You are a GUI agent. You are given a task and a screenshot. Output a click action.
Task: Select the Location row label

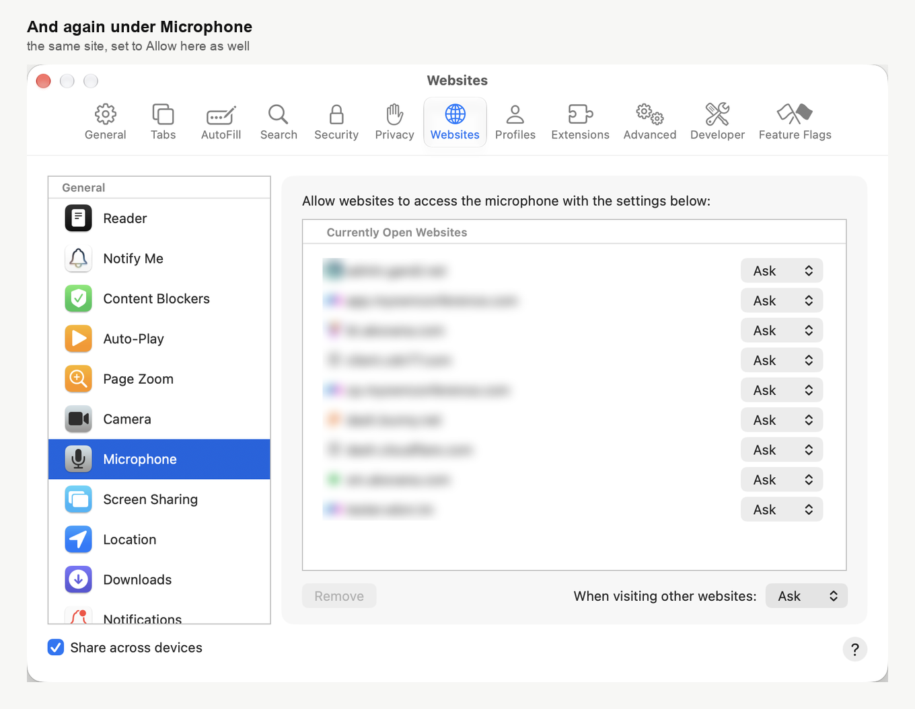pyautogui.click(x=130, y=540)
